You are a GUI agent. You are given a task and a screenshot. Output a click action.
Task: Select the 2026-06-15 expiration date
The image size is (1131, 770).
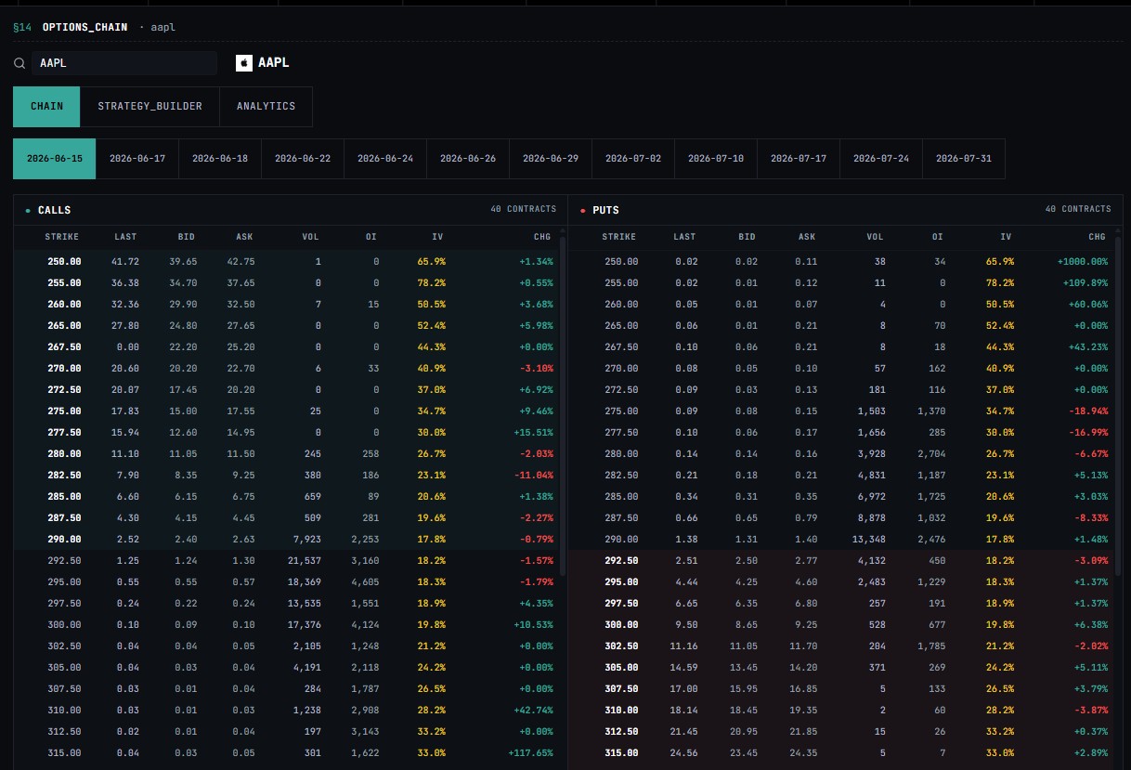(55, 159)
